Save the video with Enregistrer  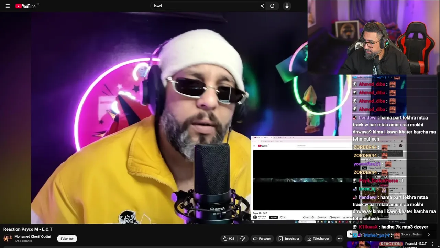tap(289, 238)
